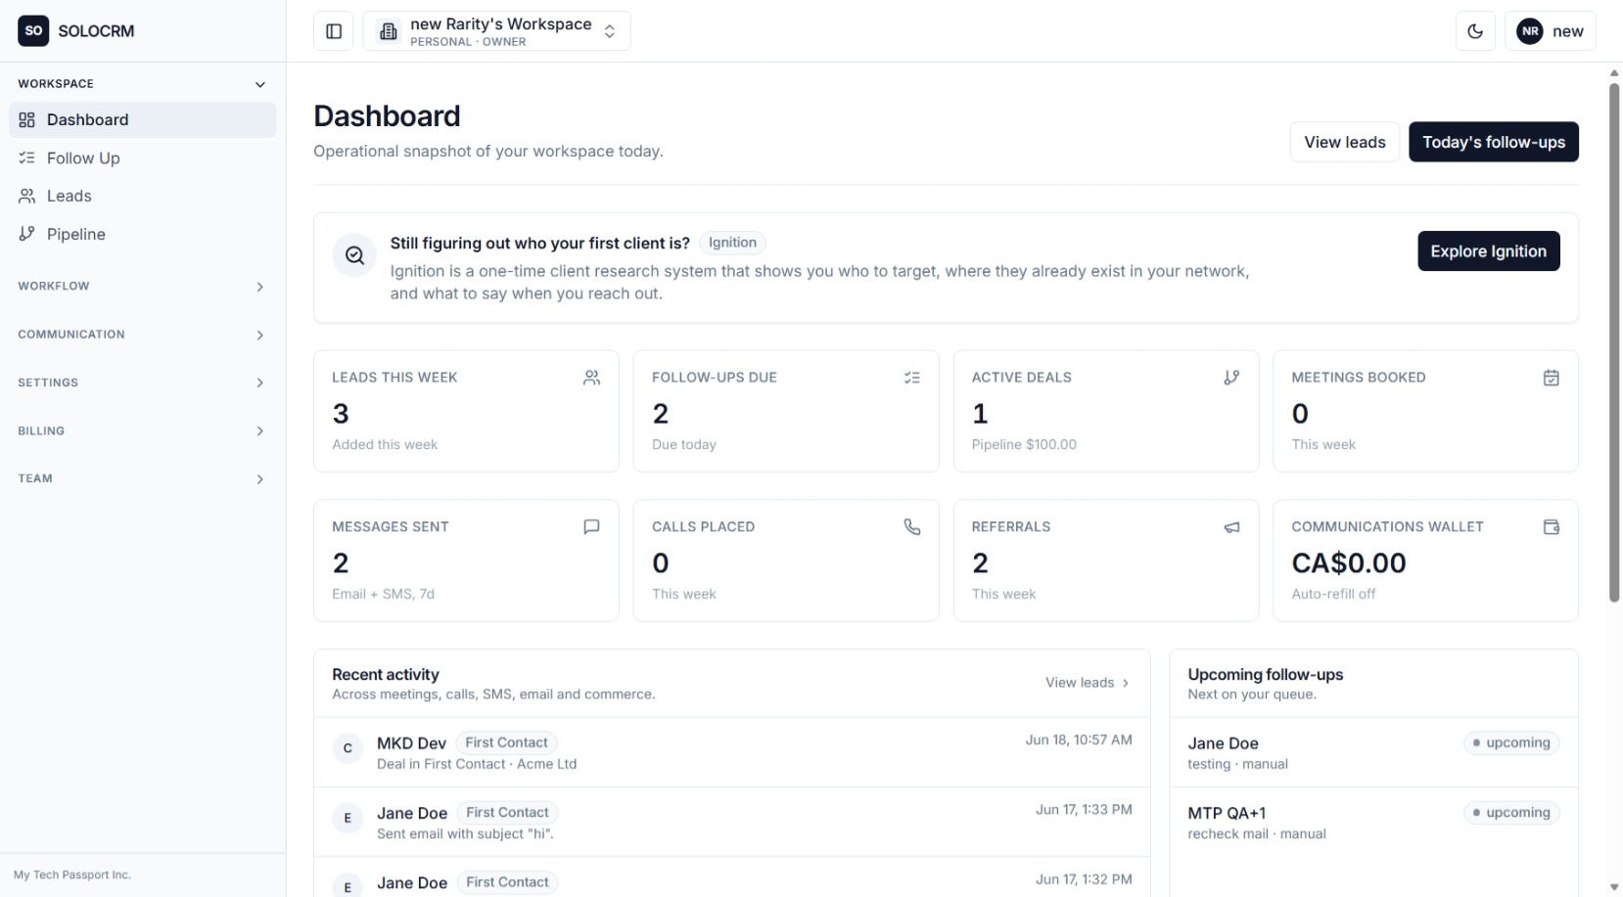The image size is (1623, 897).
Task: Collapse the Workspace section chevron
Action: 259,84
